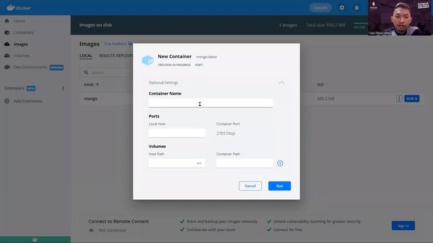
Task: Run the new container from dialog
Action: 279,186
